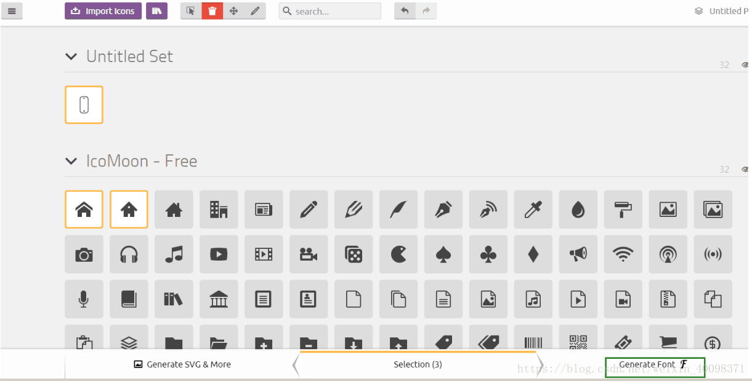The width and height of the screenshot is (752, 381).
Task: Select the spades suit icon
Action: pyautogui.click(x=443, y=254)
